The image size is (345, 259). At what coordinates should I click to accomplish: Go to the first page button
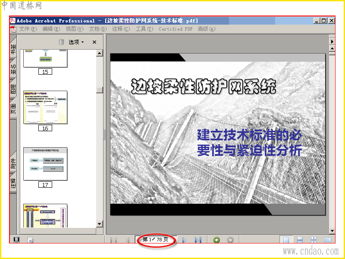[113, 240]
